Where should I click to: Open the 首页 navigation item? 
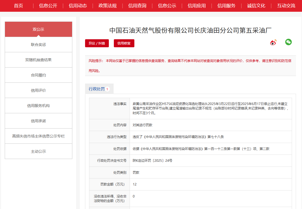pyautogui.click(x=19, y=6)
